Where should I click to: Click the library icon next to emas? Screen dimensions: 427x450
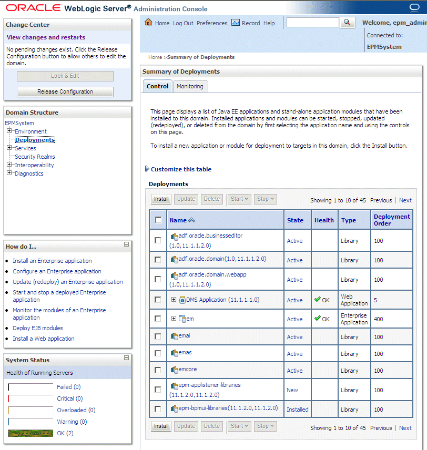(174, 353)
